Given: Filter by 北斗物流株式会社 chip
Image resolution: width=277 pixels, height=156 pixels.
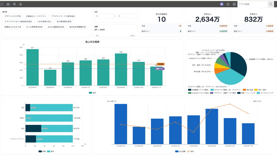Looking at the screenshot, I should tap(64, 22).
